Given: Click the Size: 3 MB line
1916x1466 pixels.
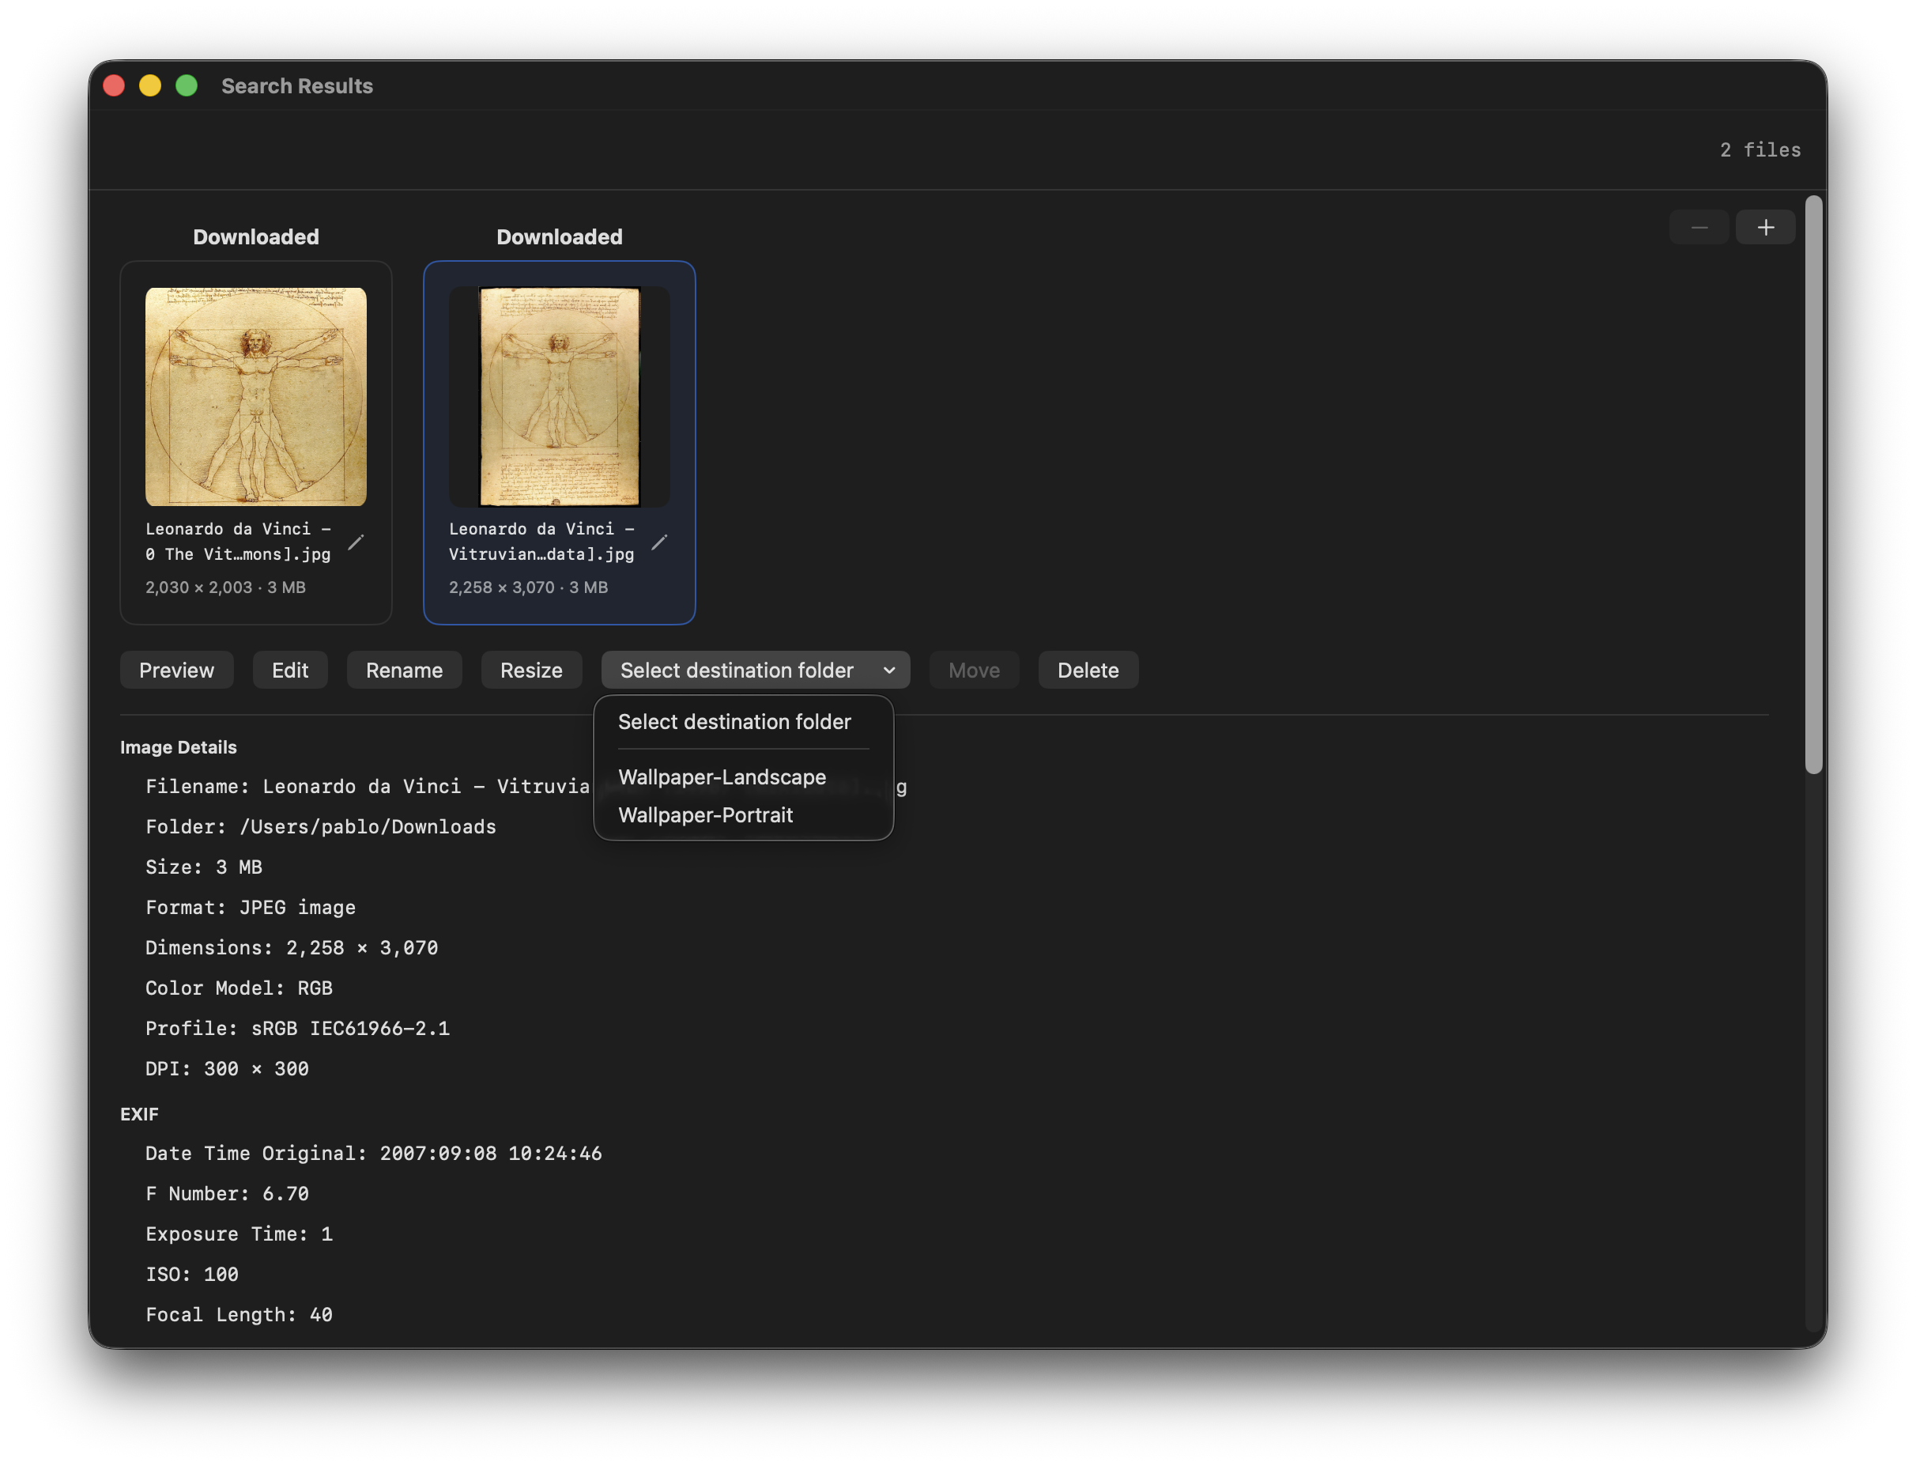Looking at the screenshot, I should [204, 867].
